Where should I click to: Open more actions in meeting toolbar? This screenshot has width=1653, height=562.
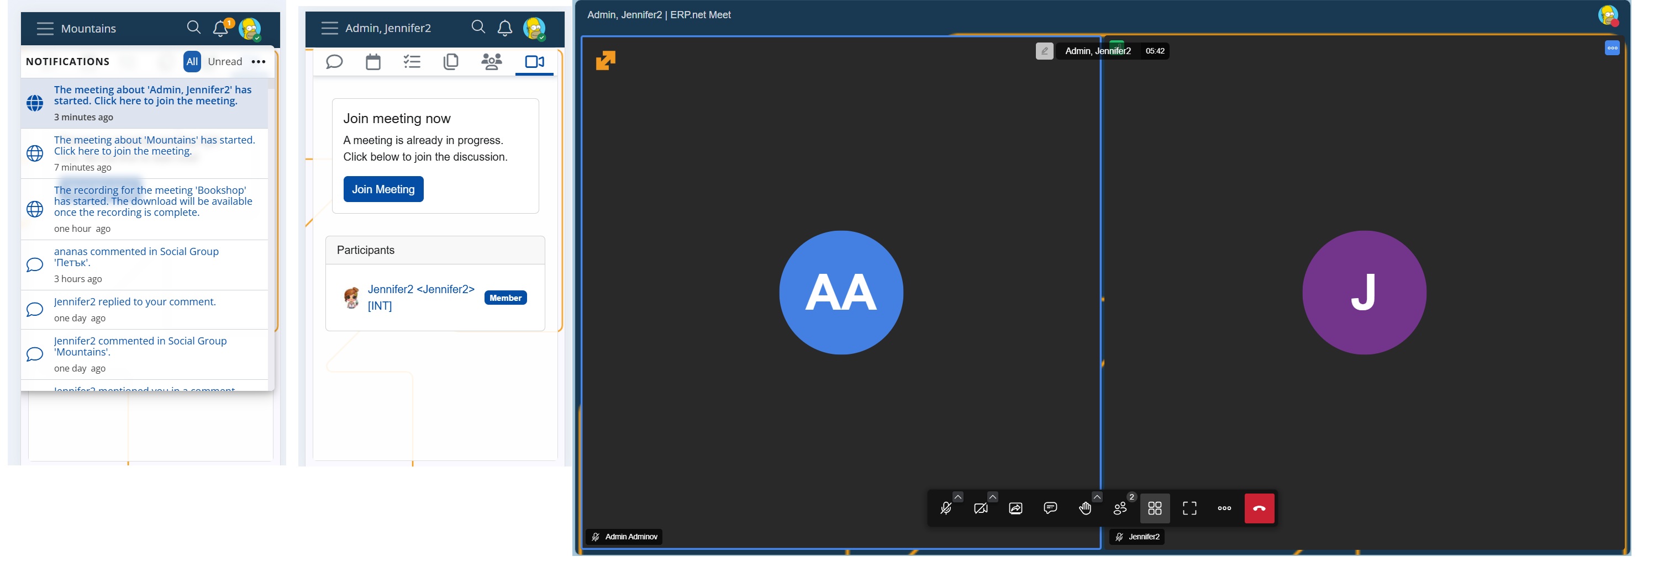(1224, 509)
